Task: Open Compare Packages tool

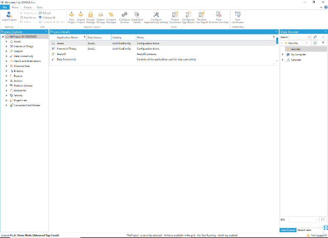Action: coord(111,17)
